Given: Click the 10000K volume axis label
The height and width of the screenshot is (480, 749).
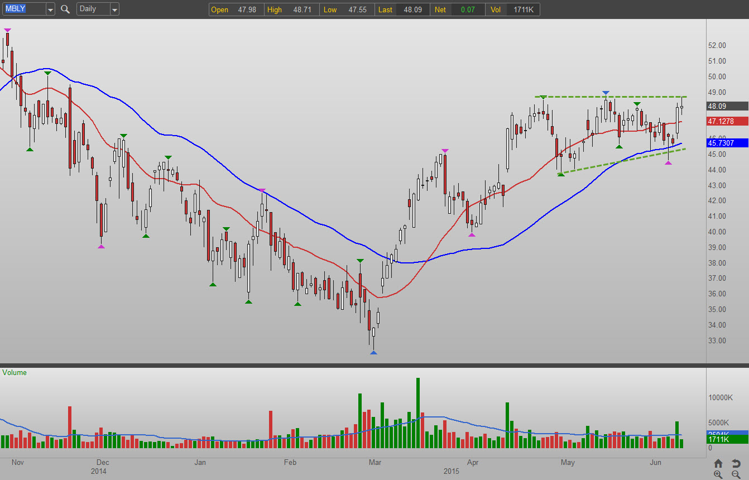Looking at the screenshot, I should coord(721,398).
